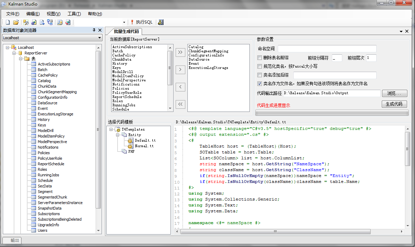Click the table icon beside Catalog in tree
Image resolution: width=415 pixels, height=247 pixels.
[34, 81]
